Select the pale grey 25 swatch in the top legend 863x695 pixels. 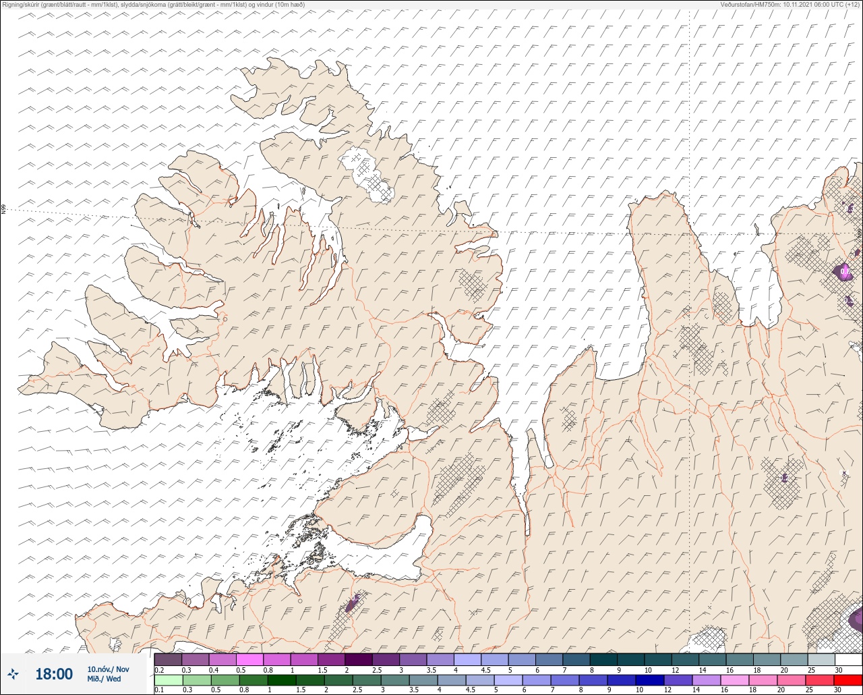pyautogui.click(x=821, y=659)
